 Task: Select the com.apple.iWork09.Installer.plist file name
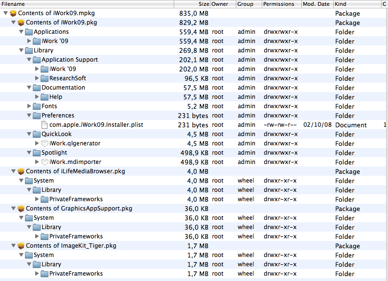[96, 125]
